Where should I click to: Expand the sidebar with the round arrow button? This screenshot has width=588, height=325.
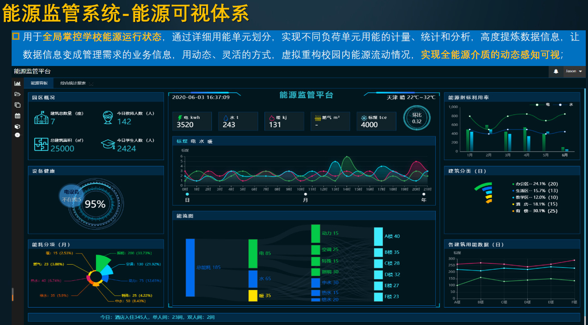point(17,135)
